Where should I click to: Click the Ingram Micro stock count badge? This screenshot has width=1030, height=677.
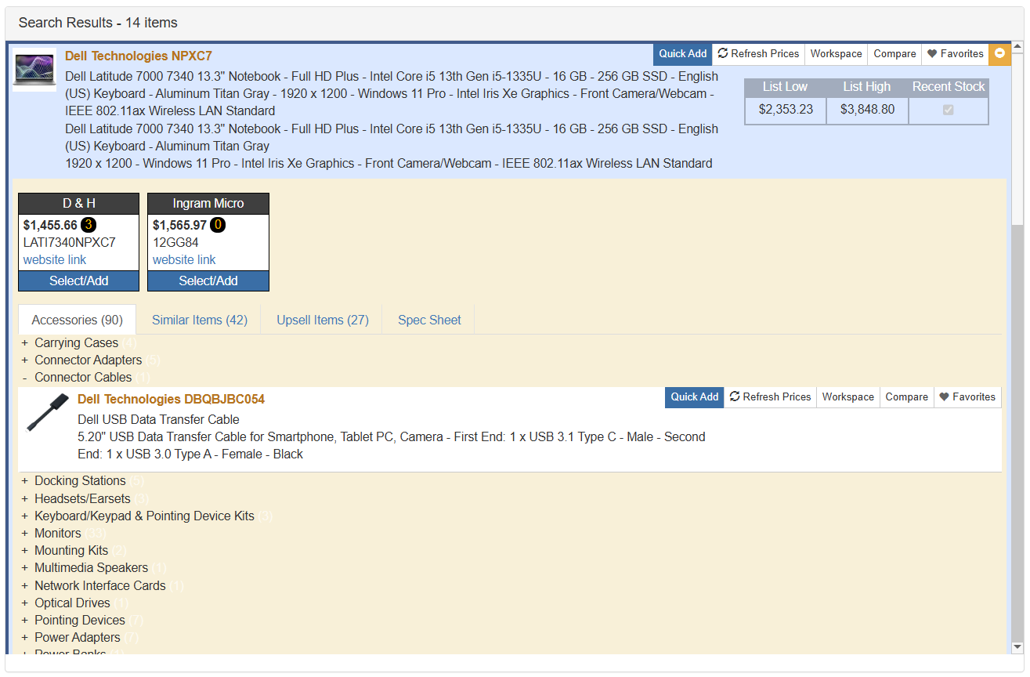218,226
